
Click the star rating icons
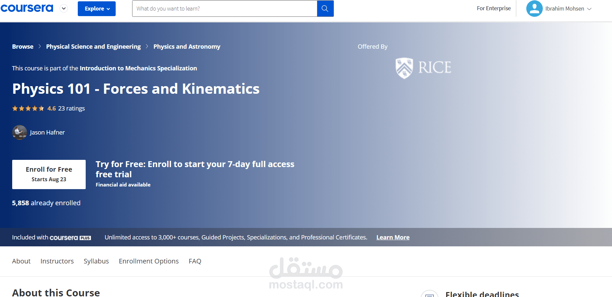[x=28, y=108]
